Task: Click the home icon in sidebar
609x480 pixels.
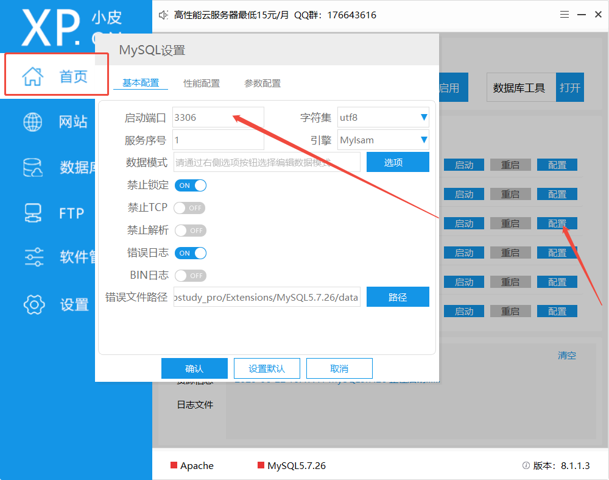Action: pyautogui.click(x=33, y=76)
